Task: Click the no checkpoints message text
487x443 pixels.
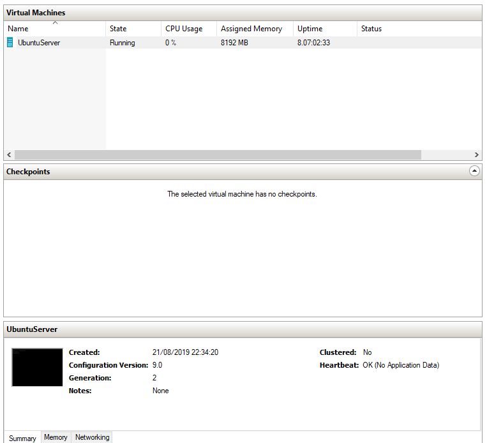Action: (243, 194)
